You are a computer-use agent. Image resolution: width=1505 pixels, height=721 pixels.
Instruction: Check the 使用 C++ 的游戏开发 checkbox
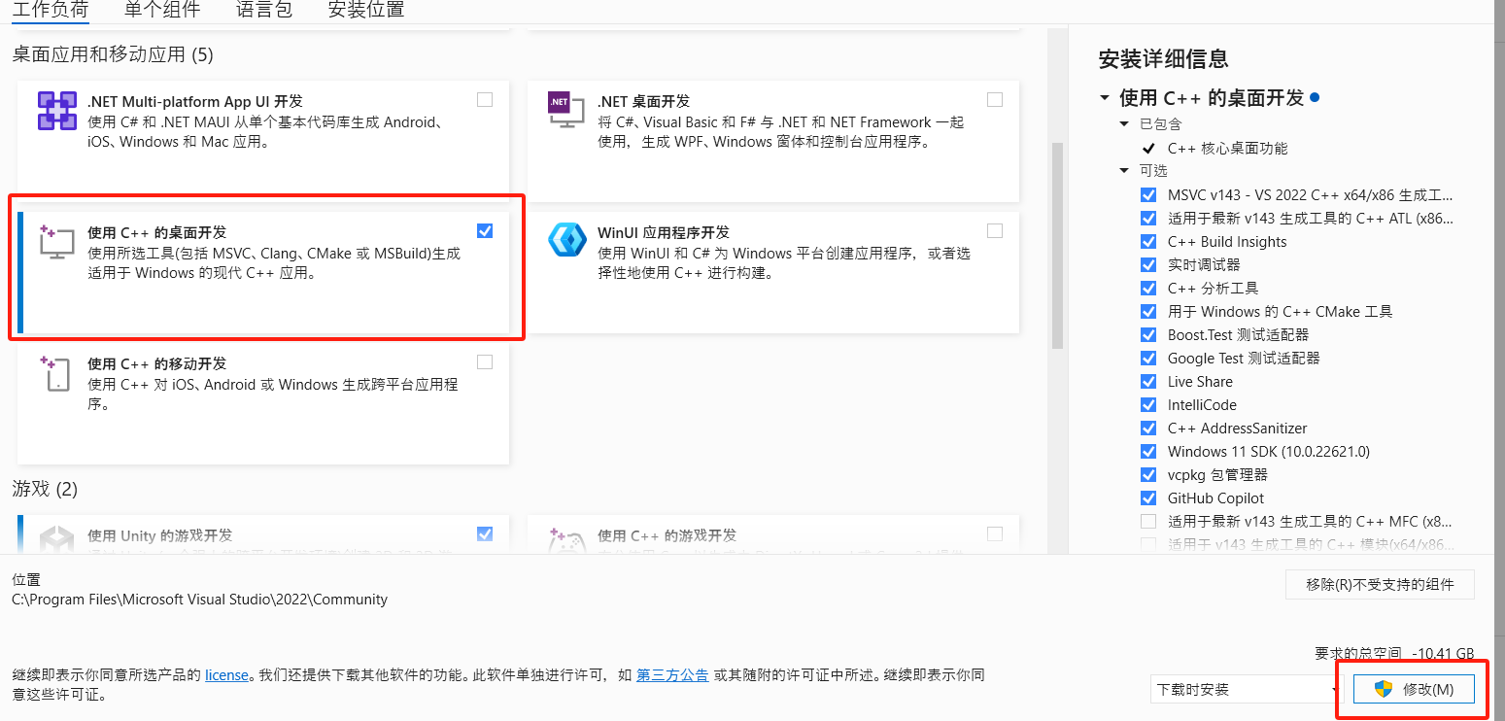(x=995, y=533)
